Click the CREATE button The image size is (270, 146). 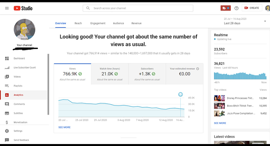[x=252, y=8]
